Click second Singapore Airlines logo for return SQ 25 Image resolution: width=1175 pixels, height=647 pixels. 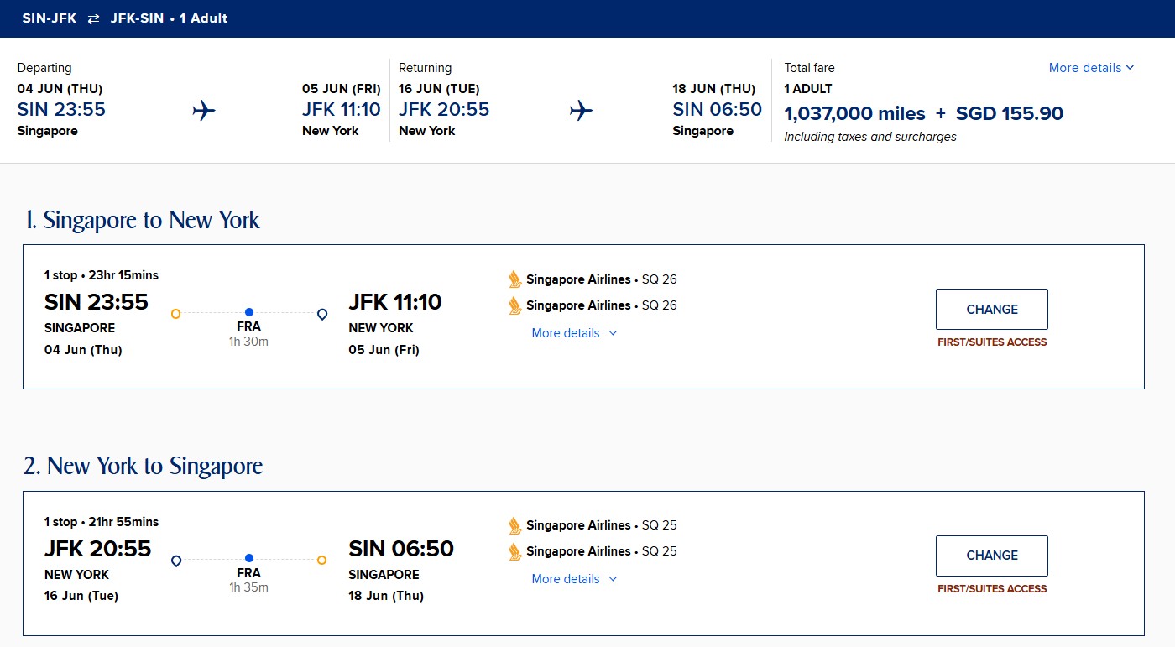click(x=515, y=551)
